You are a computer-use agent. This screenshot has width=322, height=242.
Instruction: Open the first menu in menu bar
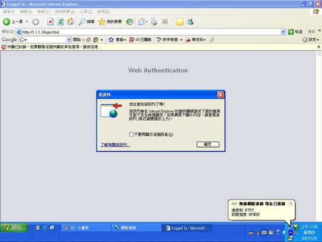[x=9, y=12]
